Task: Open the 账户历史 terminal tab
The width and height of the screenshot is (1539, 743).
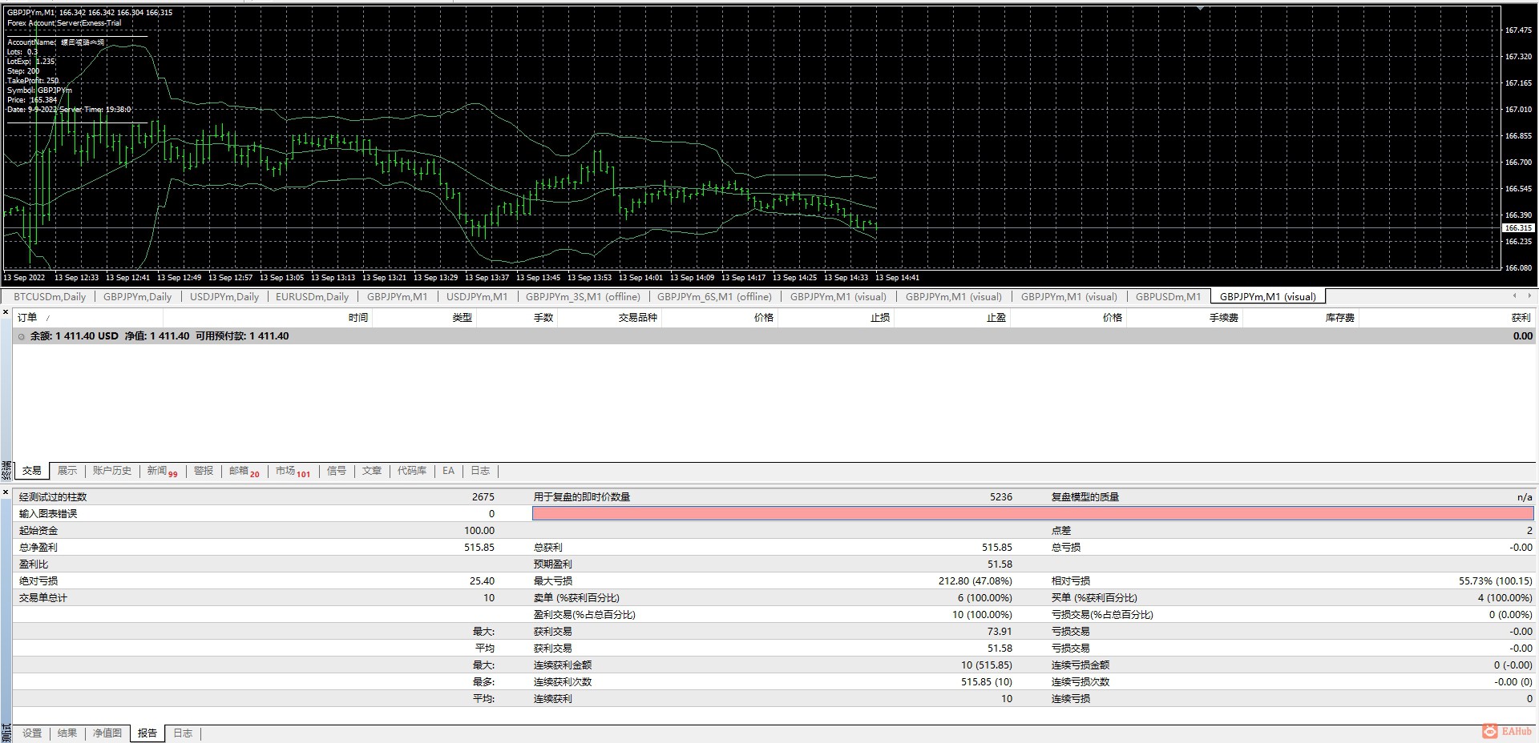Action: [x=112, y=471]
